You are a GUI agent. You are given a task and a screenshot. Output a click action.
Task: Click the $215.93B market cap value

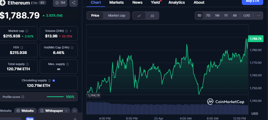[x=12, y=36]
